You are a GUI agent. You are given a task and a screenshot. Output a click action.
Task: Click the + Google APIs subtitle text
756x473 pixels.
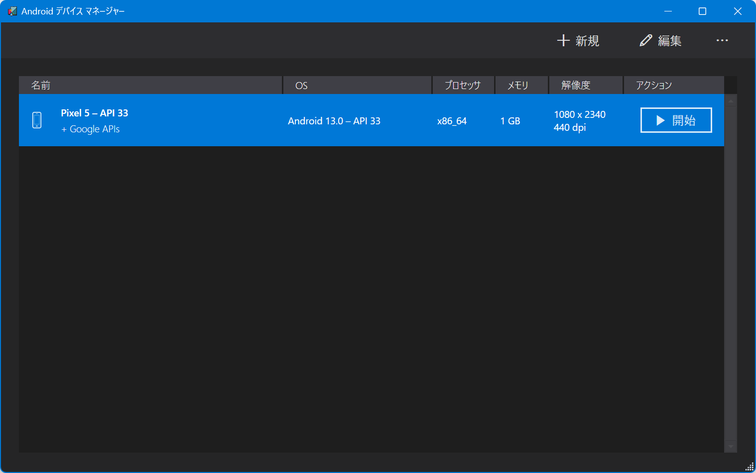point(91,129)
